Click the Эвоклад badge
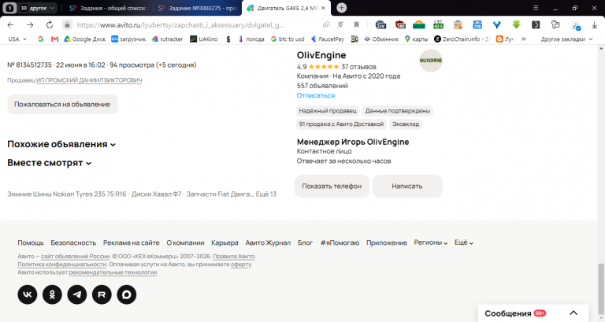Image resolution: width=605 pixels, height=322 pixels. [x=406, y=124]
